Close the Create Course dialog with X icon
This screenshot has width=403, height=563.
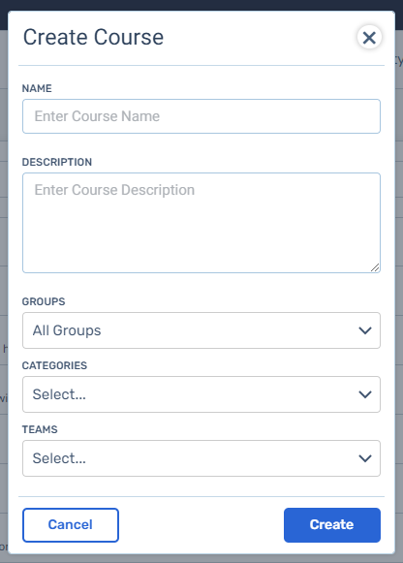[x=369, y=38]
